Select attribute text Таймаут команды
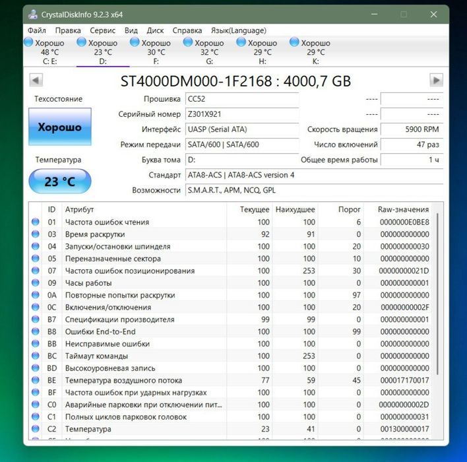This screenshot has width=467, height=462. [96, 356]
